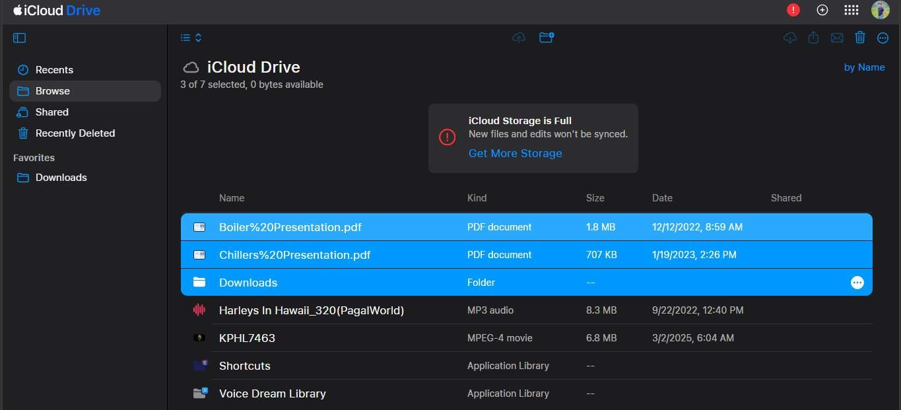
Task: Go to iCloud Drive home logo
Action: [57, 11]
